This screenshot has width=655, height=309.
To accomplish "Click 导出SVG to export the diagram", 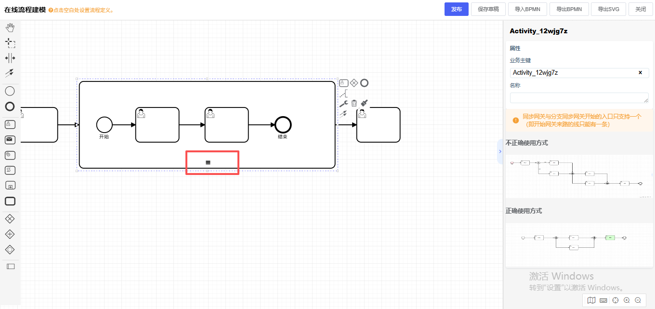I will point(609,9).
